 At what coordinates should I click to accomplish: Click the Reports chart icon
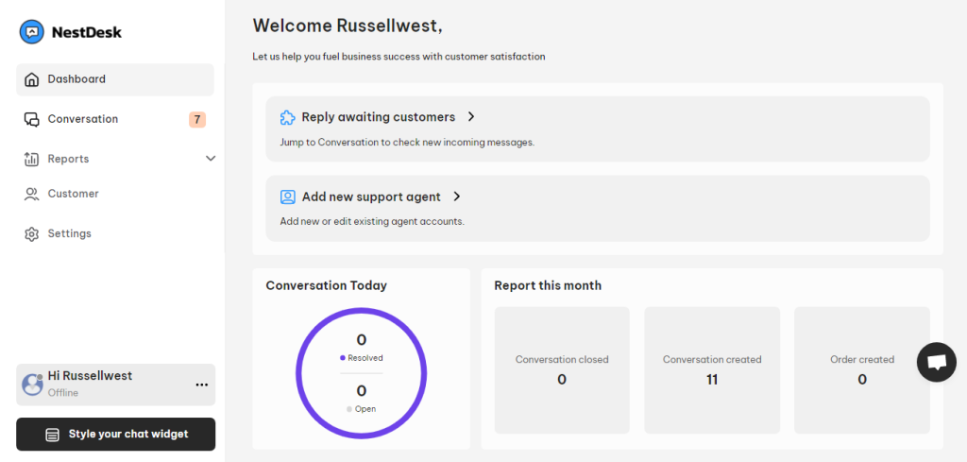point(31,159)
